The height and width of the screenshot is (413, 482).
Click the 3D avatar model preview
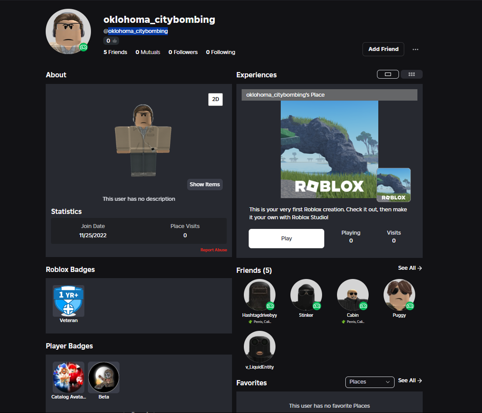tap(143, 140)
